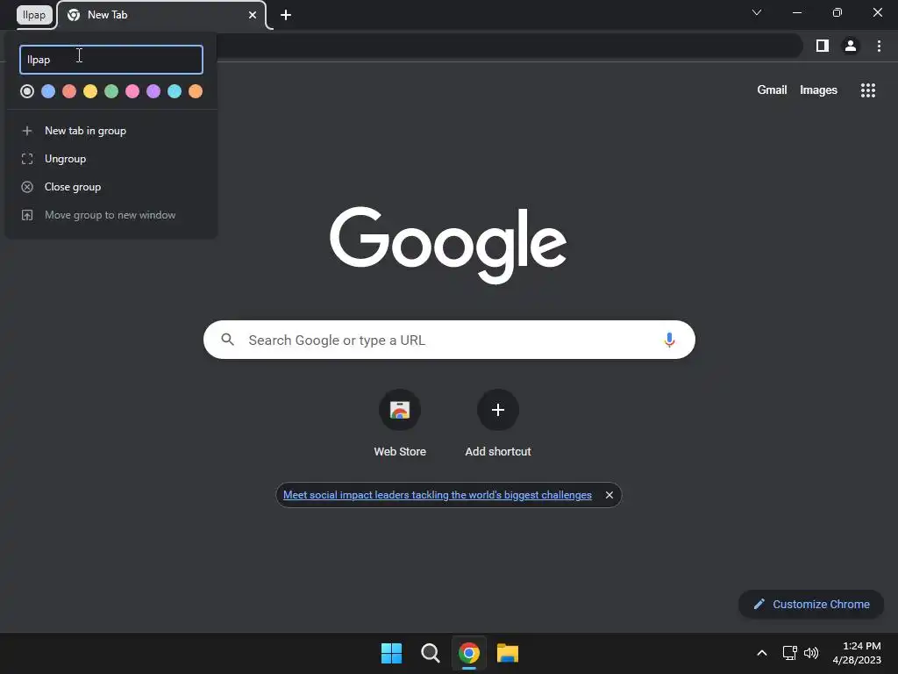The image size is (898, 674).
Task: Open the Windows Start menu
Action: point(392,653)
